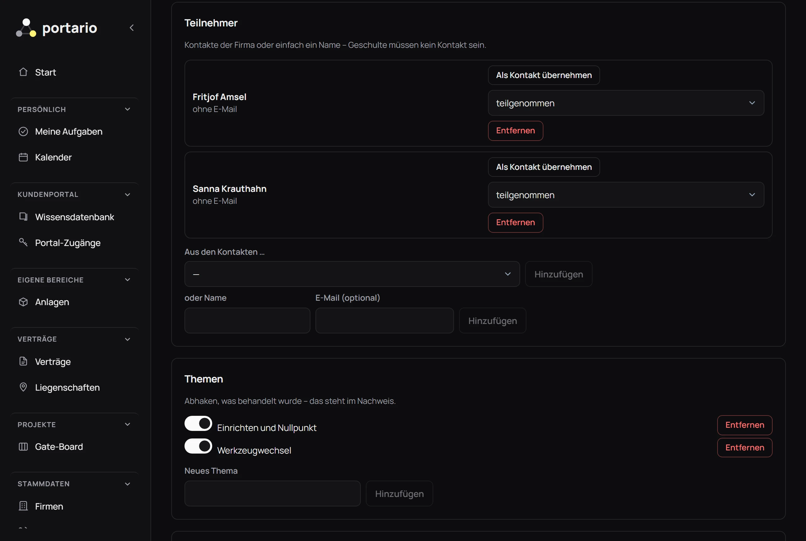Open status dropdown for Fritjof Amsel
The height and width of the screenshot is (541, 806).
click(626, 103)
